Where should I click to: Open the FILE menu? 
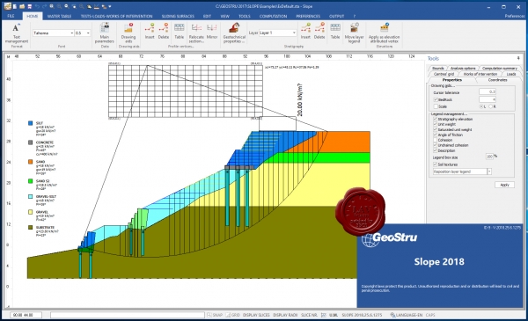(11, 16)
